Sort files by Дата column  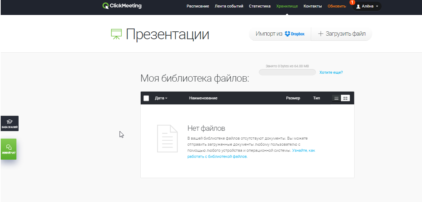tap(161, 98)
